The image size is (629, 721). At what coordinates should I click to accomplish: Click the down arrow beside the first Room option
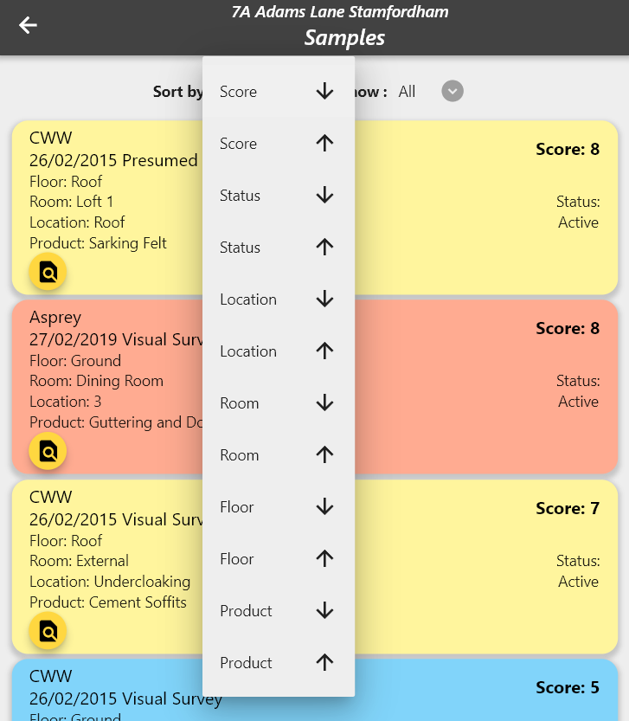[324, 403]
